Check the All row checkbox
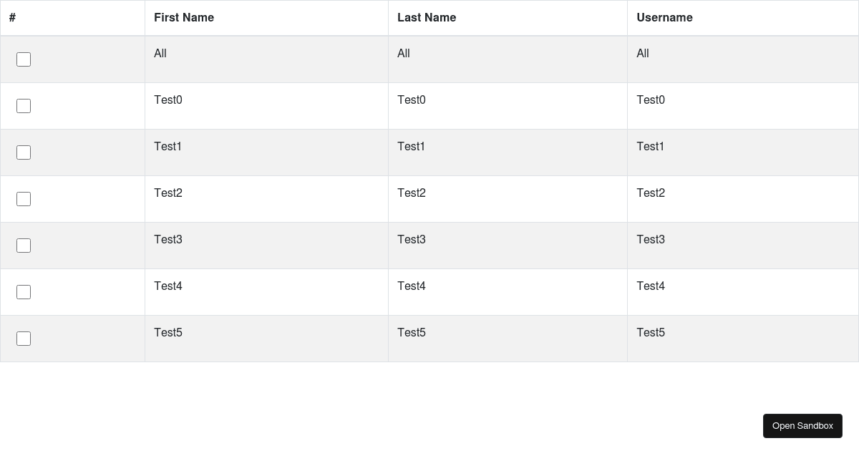The height and width of the screenshot is (451, 859). pos(24,59)
